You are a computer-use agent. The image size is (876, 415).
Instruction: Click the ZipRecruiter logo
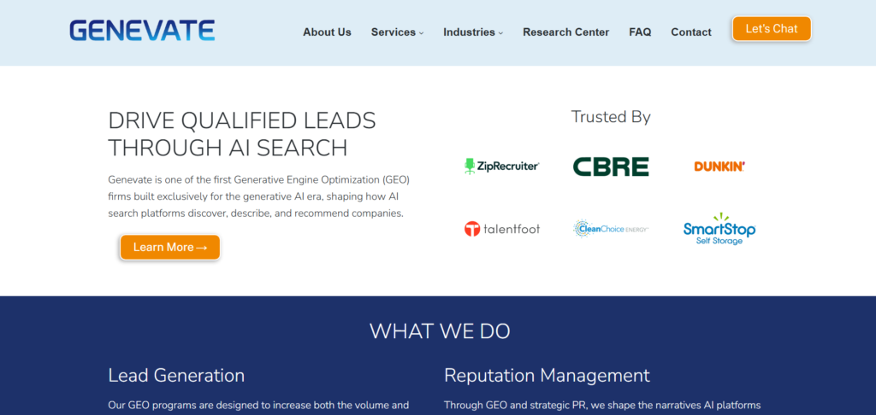[x=501, y=167]
